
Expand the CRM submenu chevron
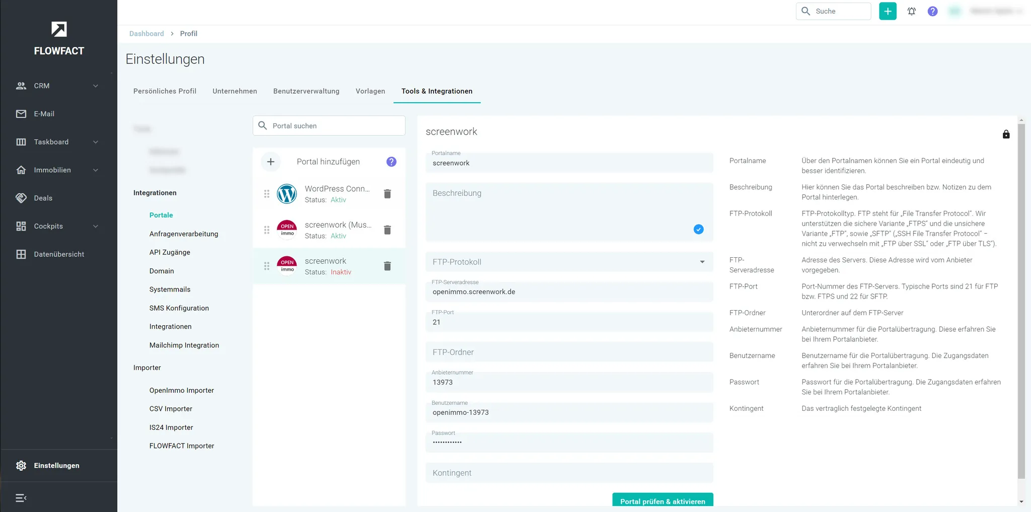[96, 86]
